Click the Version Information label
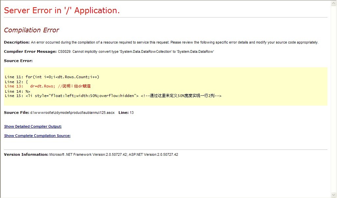 [26, 154]
